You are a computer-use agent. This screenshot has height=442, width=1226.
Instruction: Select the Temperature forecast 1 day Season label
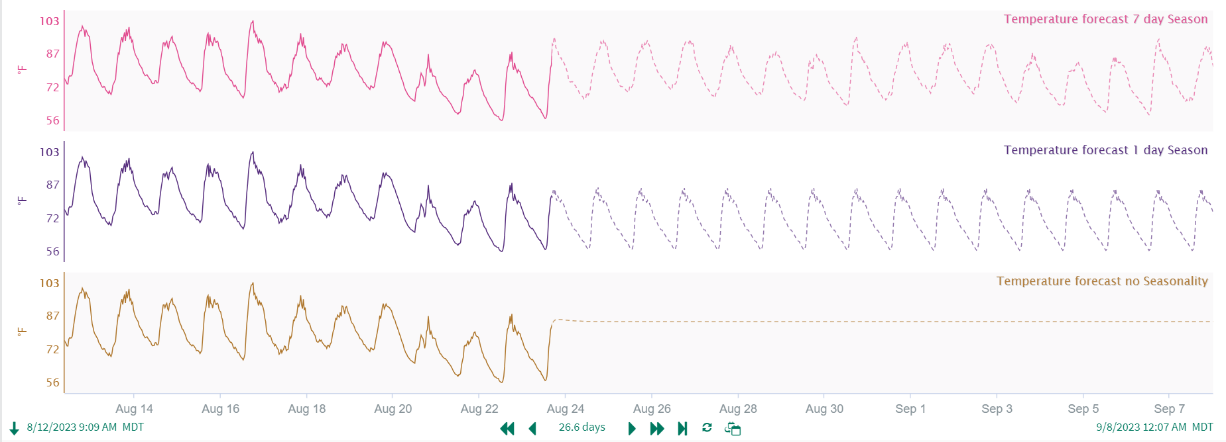click(x=1105, y=150)
